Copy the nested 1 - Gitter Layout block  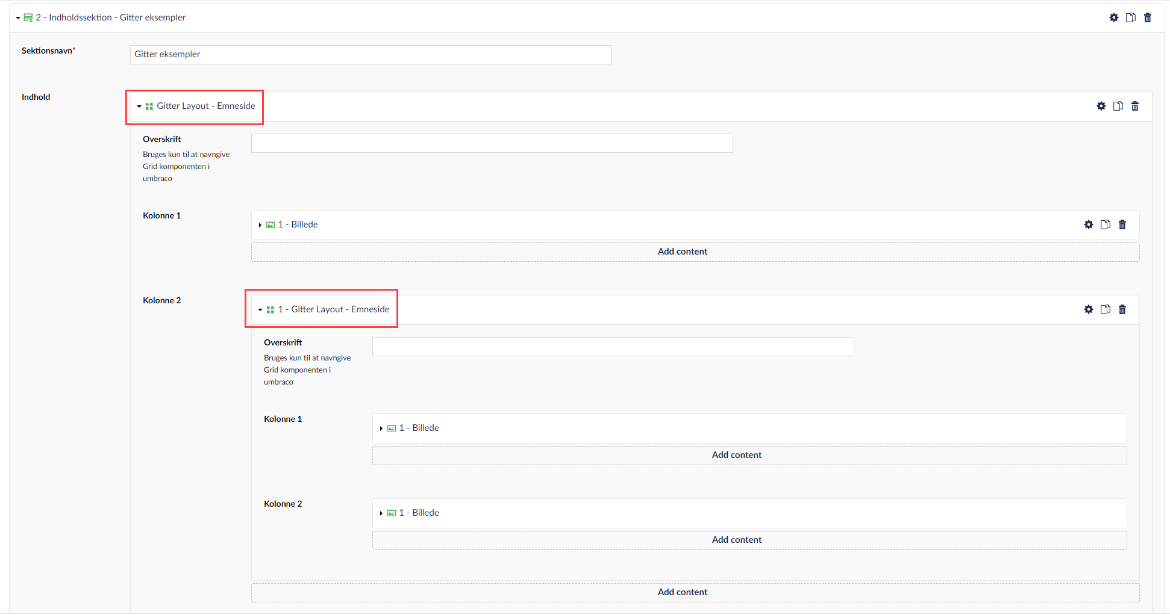pos(1105,309)
